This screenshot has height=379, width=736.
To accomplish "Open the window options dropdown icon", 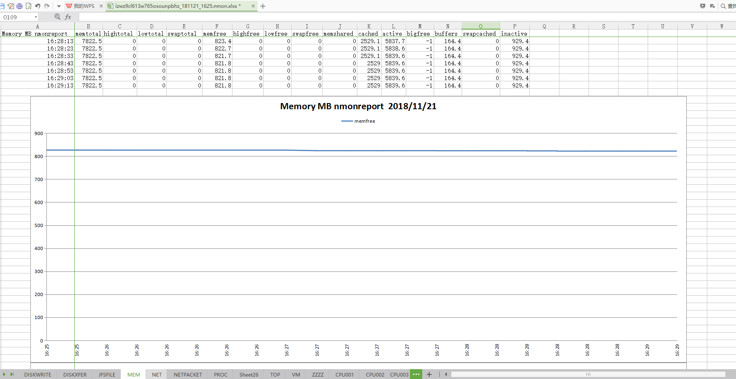I will [x=712, y=6].
